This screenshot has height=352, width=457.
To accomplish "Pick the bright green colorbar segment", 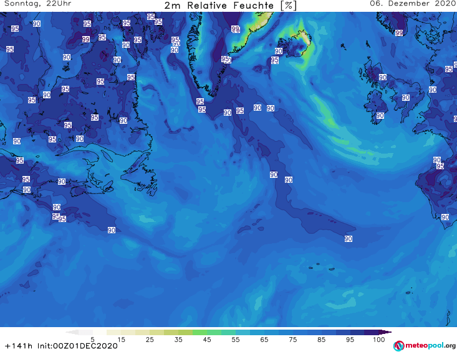I will [x=200, y=332].
